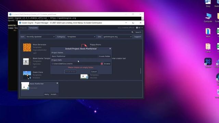
Task: Switch to the Templates tab
Action: pos(33,28)
